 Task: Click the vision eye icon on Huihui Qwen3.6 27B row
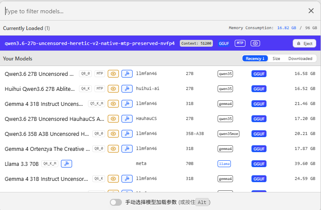pos(113,89)
